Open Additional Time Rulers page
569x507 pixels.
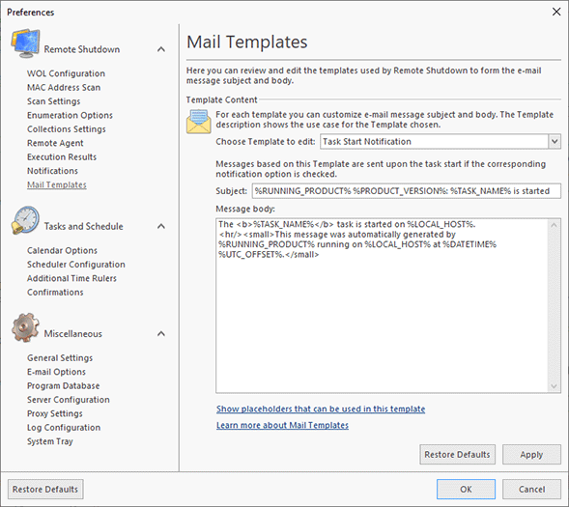tap(71, 278)
